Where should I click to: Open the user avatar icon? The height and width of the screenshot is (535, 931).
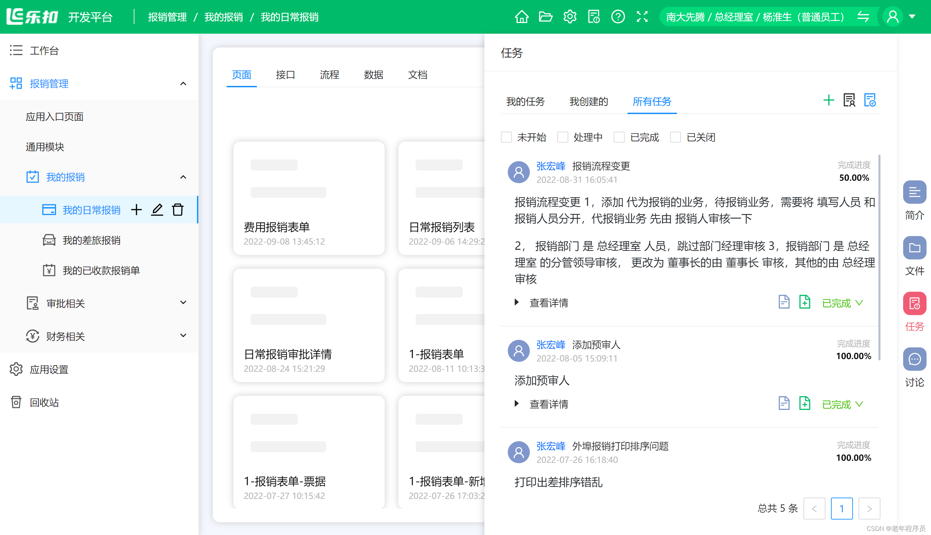tap(893, 17)
